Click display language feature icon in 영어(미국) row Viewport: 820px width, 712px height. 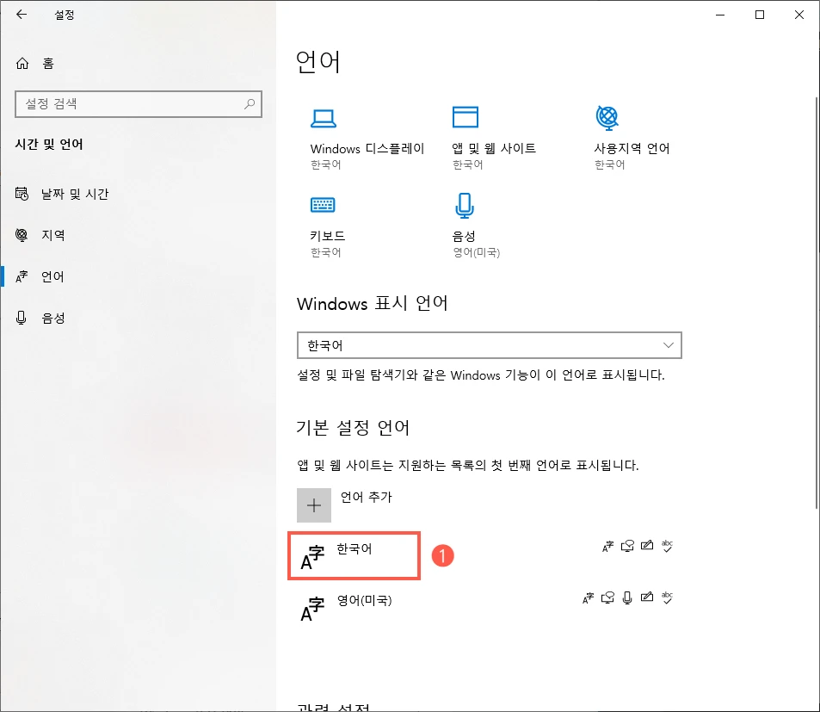tap(588, 597)
